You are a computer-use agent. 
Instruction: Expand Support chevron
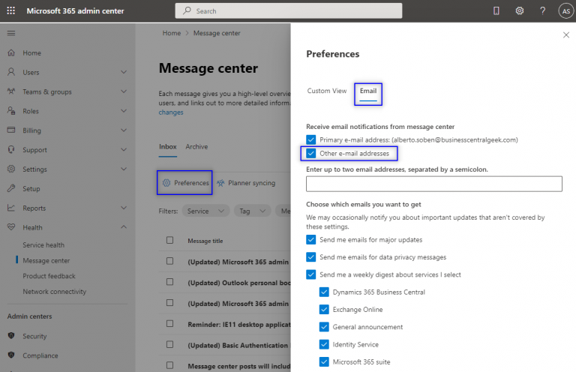tap(124, 149)
